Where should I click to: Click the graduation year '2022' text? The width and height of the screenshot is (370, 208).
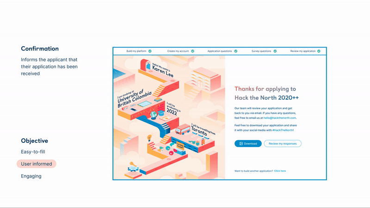(172, 112)
